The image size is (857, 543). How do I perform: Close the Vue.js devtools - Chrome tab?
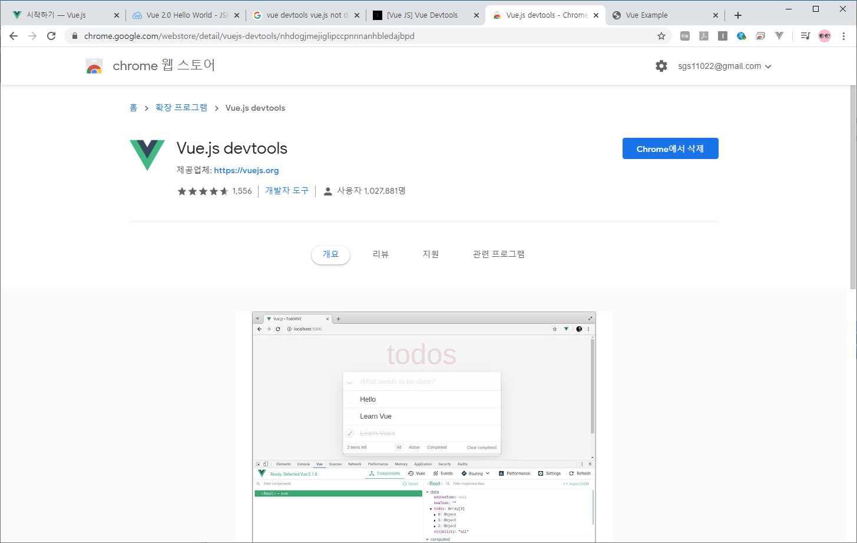coord(596,15)
